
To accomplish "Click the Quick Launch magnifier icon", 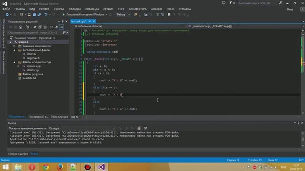I will [281, 3].
